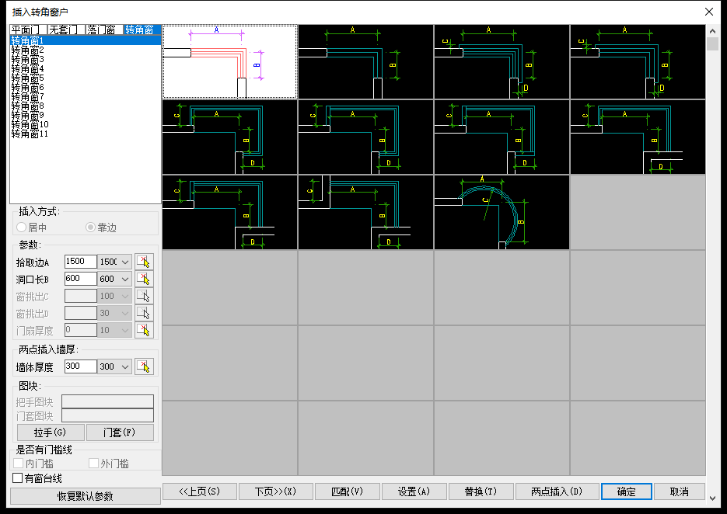
Task: Click the 门扇厚度 input field
Action: (80, 330)
